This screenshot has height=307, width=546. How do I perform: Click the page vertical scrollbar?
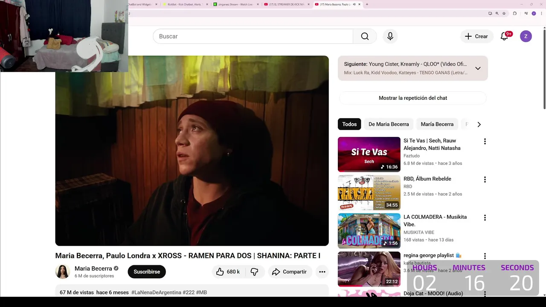(x=544, y=68)
